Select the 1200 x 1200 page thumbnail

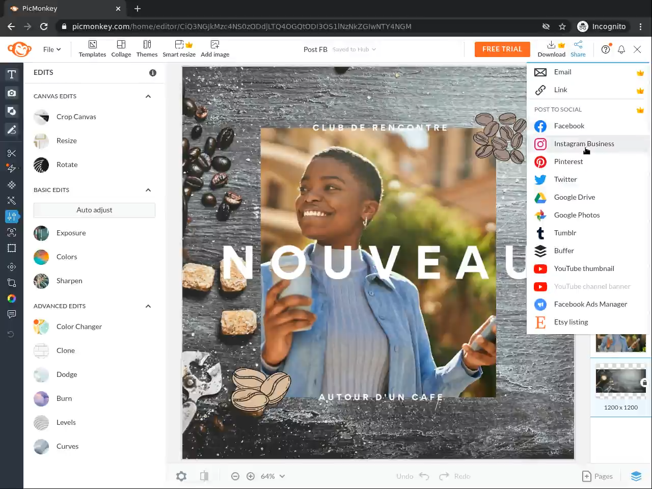621,381
